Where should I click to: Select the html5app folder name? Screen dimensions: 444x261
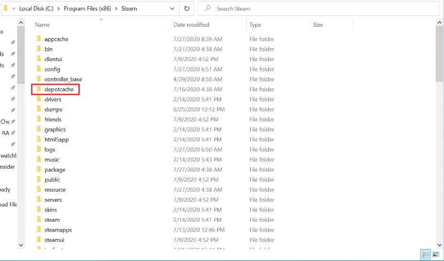[x=56, y=140]
